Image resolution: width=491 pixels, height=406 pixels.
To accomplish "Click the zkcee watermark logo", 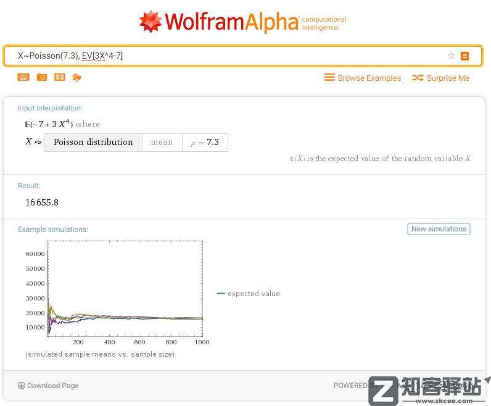I will [428, 389].
